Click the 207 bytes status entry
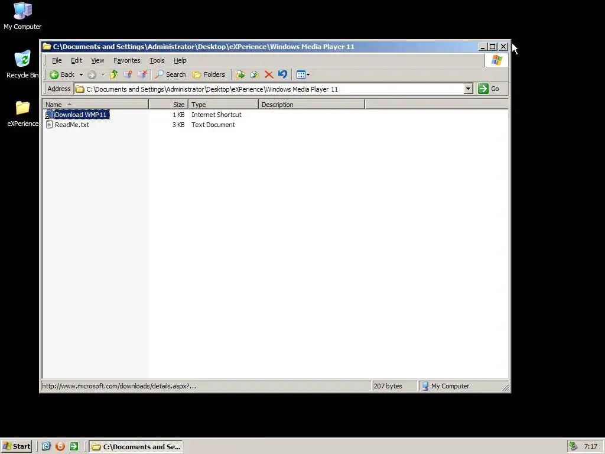The height and width of the screenshot is (454, 605). [388, 386]
